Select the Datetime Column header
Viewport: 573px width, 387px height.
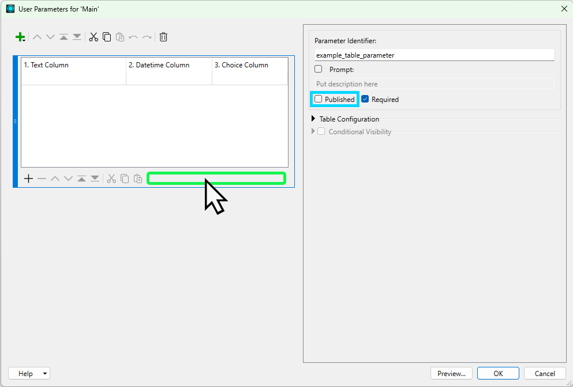tap(168, 66)
